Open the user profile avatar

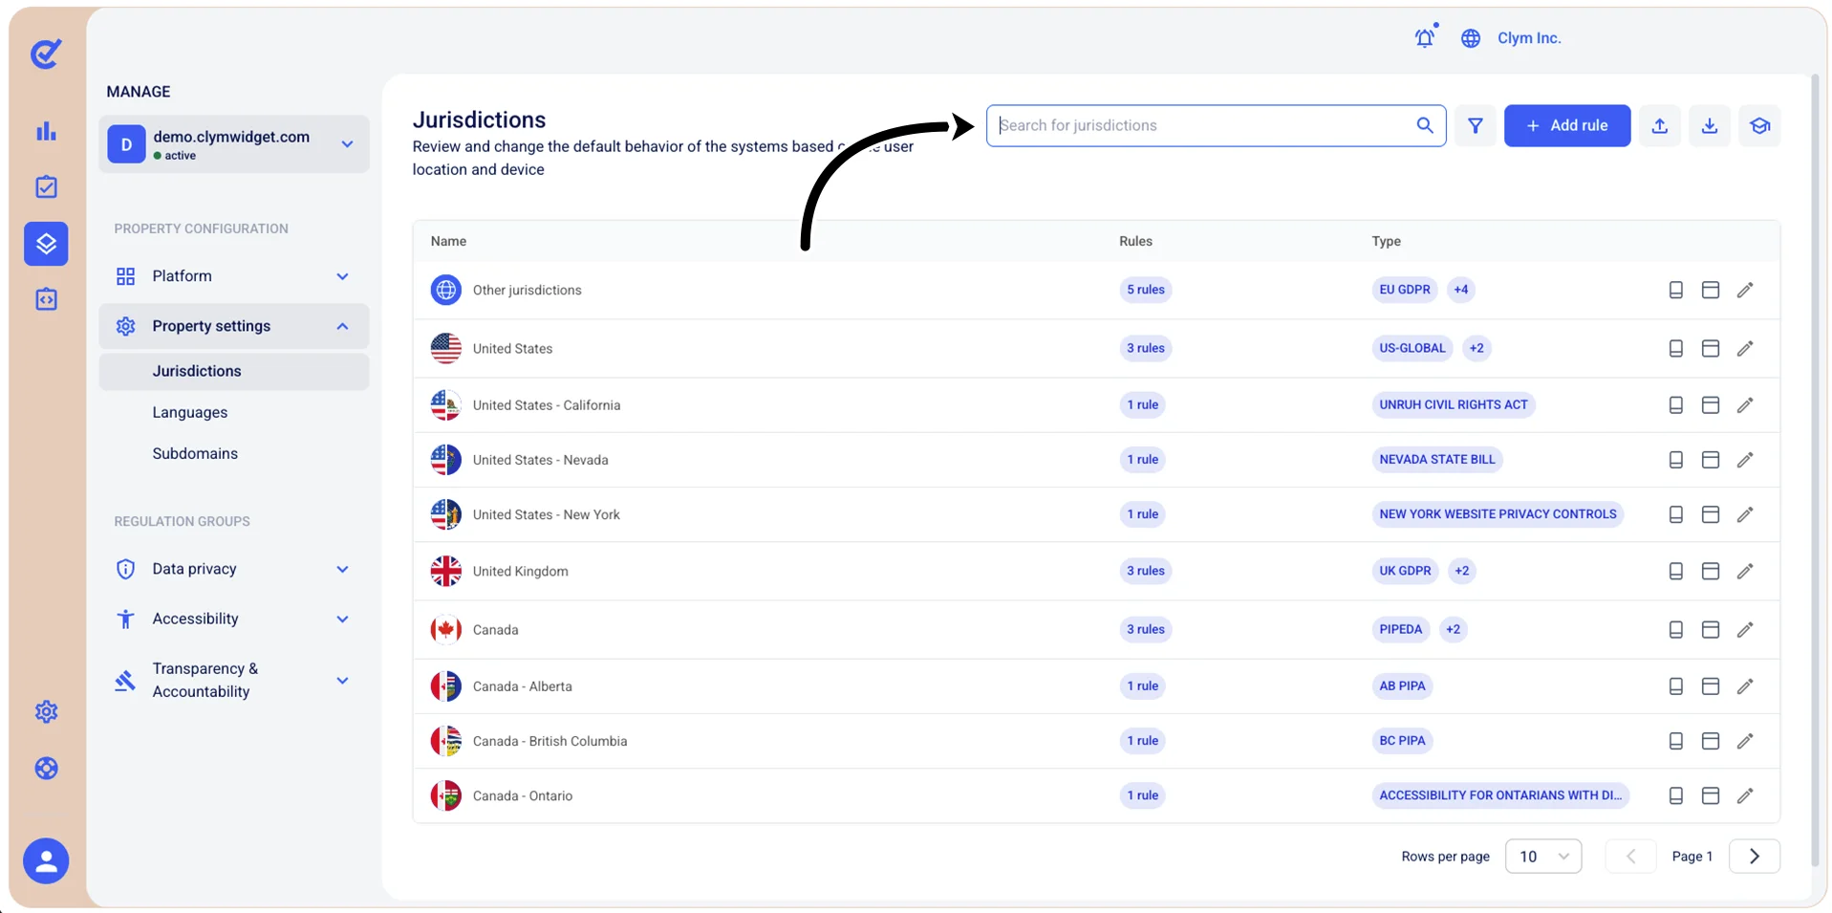pyautogui.click(x=46, y=861)
